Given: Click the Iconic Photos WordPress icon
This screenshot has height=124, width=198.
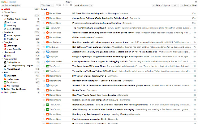Looking at the screenshot, I should click(x=5, y=29).
